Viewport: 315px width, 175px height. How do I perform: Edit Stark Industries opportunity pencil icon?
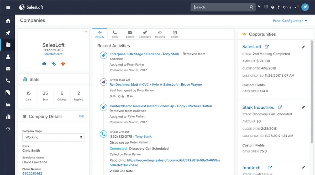click(303, 107)
